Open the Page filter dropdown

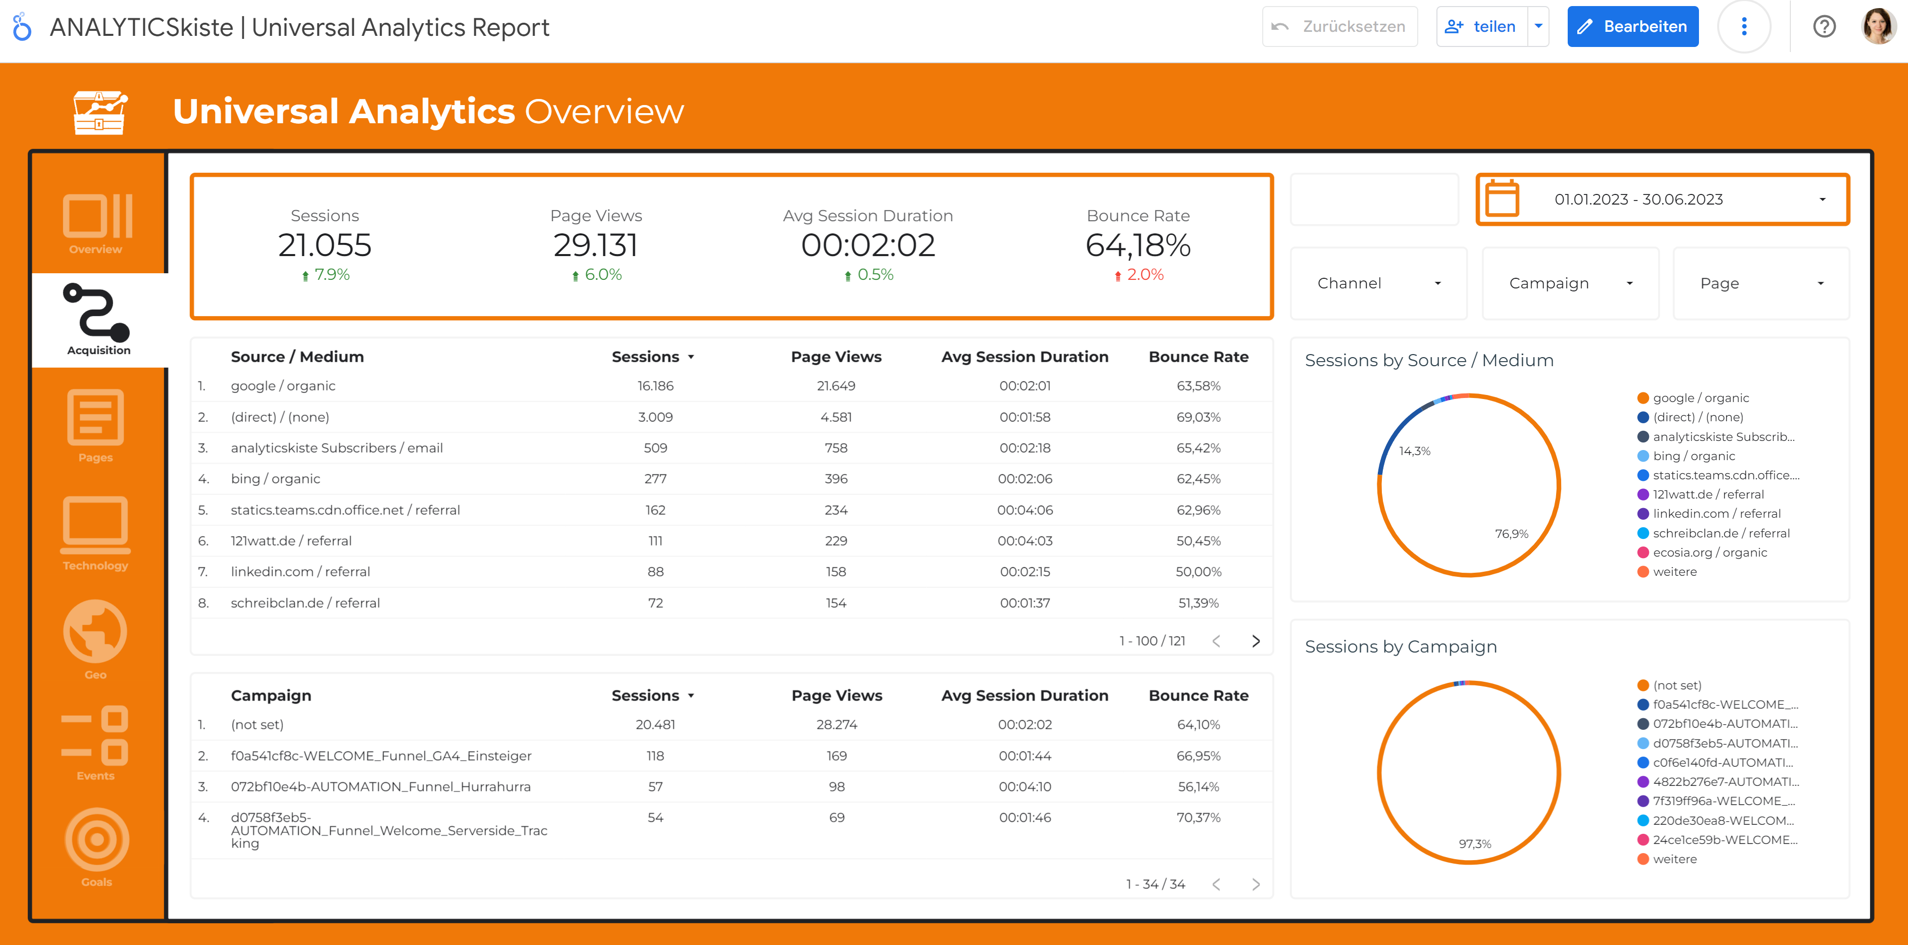tap(1761, 283)
